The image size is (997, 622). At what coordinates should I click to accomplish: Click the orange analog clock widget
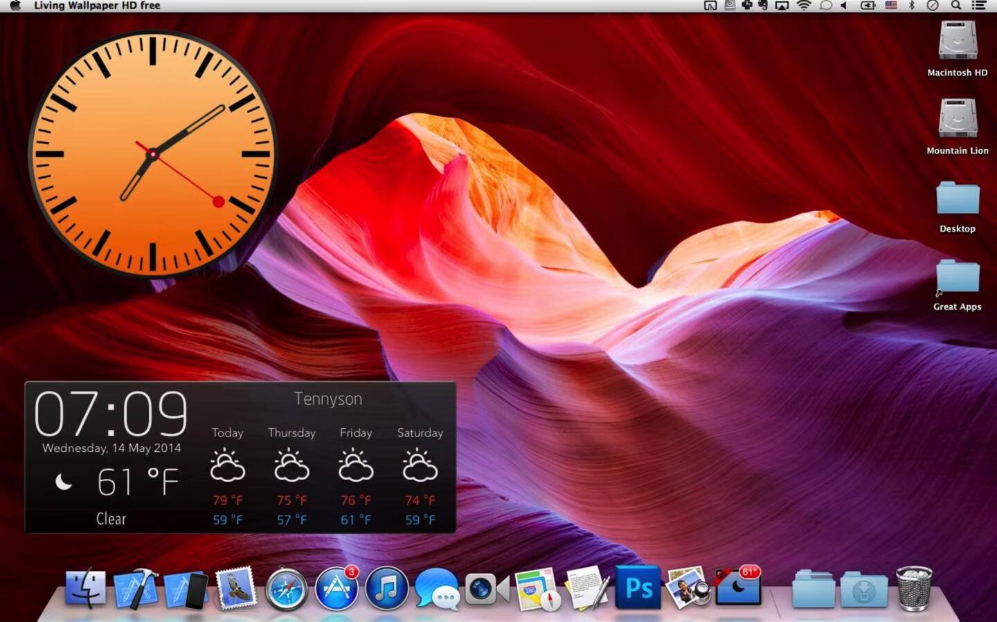tap(152, 154)
